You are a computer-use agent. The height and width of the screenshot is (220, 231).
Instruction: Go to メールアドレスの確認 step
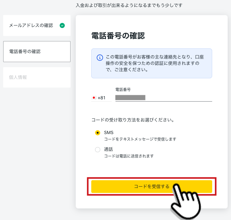coord(37,25)
